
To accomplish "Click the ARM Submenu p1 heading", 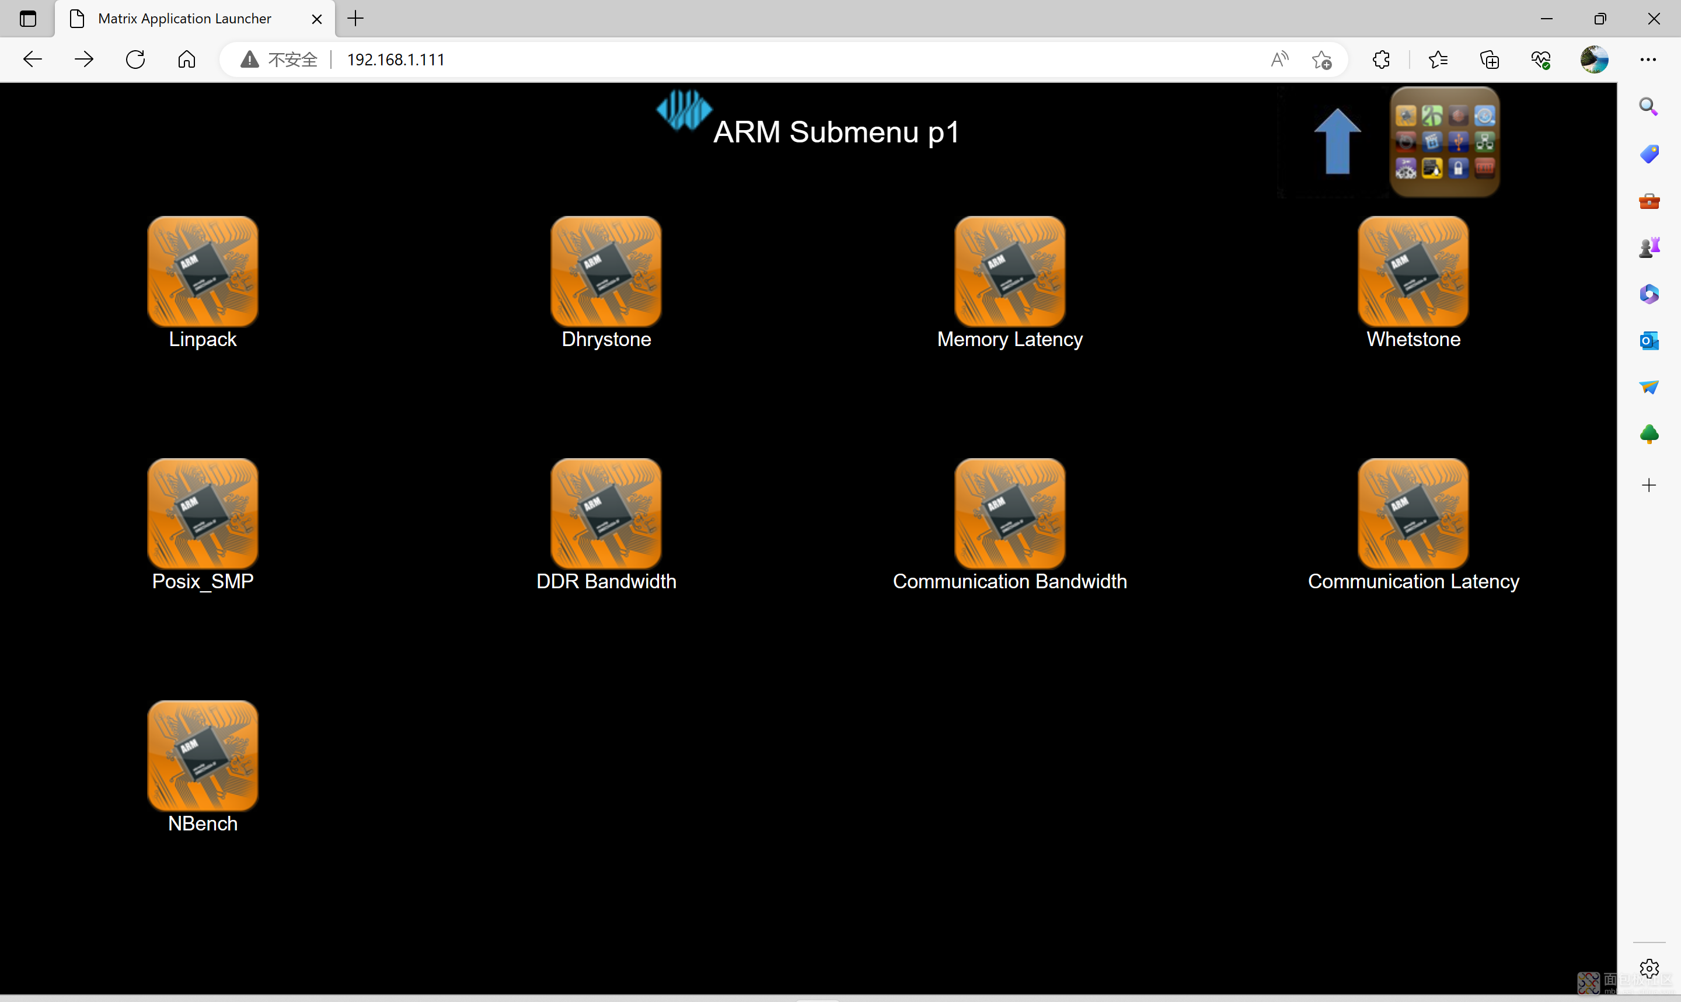I will (836, 132).
